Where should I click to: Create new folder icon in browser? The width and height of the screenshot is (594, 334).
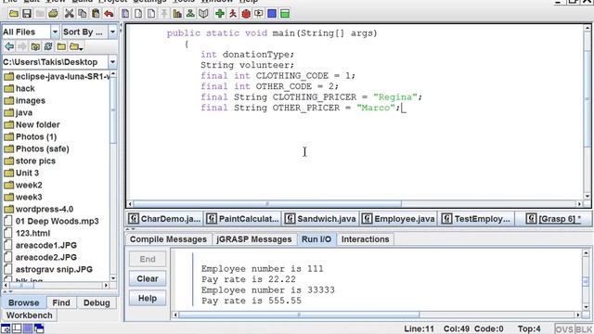(x=61, y=46)
